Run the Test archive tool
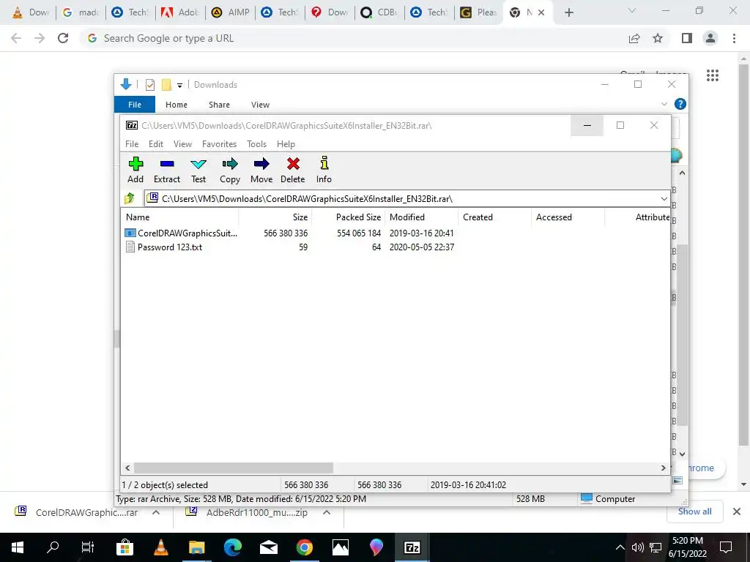The image size is (750, 562). point(198,170)
